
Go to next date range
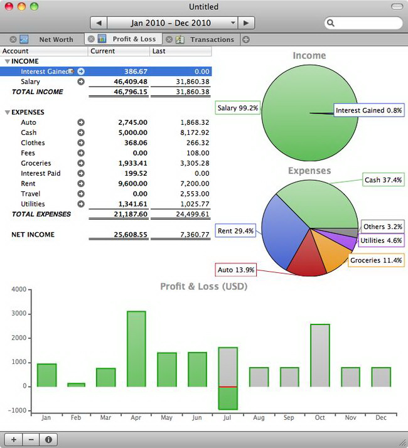pyautogui.click(x=247, y=23)
